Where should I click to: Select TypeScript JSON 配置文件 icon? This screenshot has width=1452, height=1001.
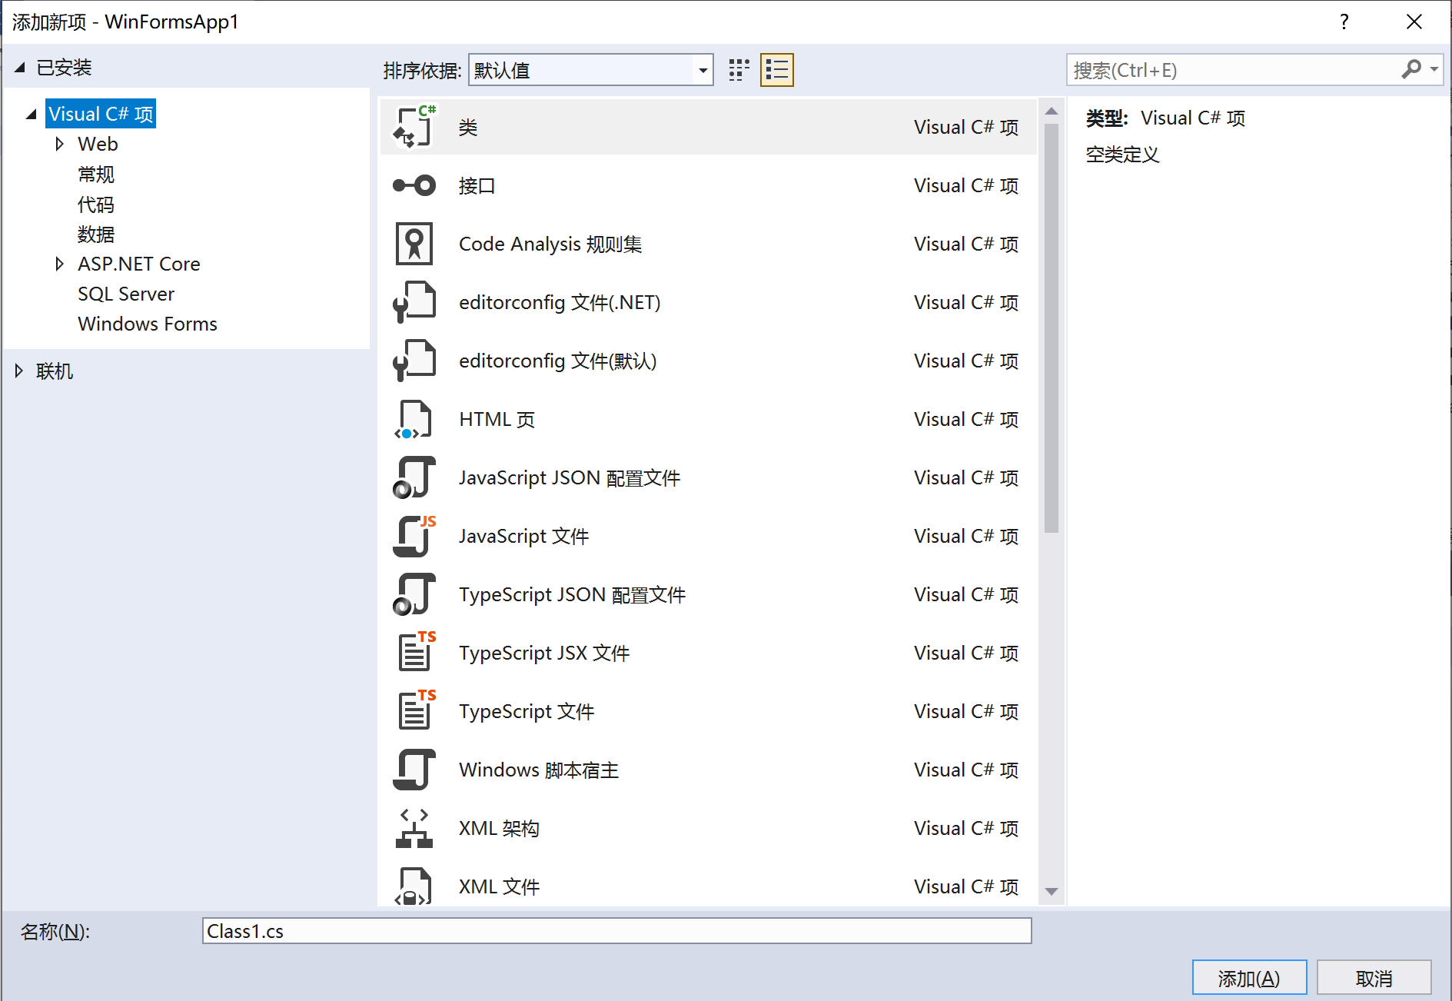[414, 594]
